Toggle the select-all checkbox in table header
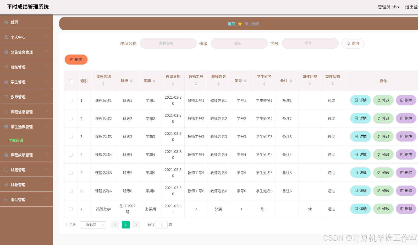The width and height of the screenshot is (418, 245). pyautogui.click(x=71, y=81)
